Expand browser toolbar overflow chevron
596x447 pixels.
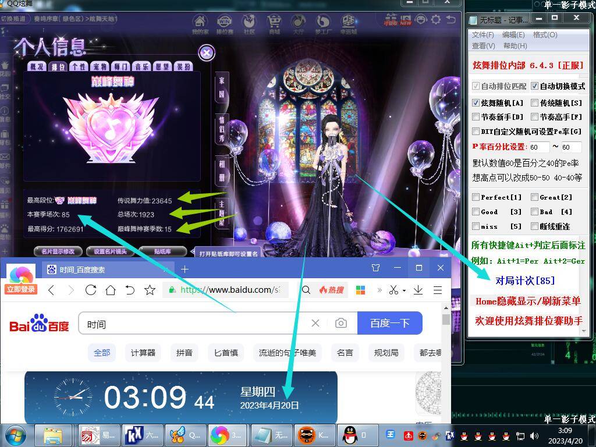point(379,290)
